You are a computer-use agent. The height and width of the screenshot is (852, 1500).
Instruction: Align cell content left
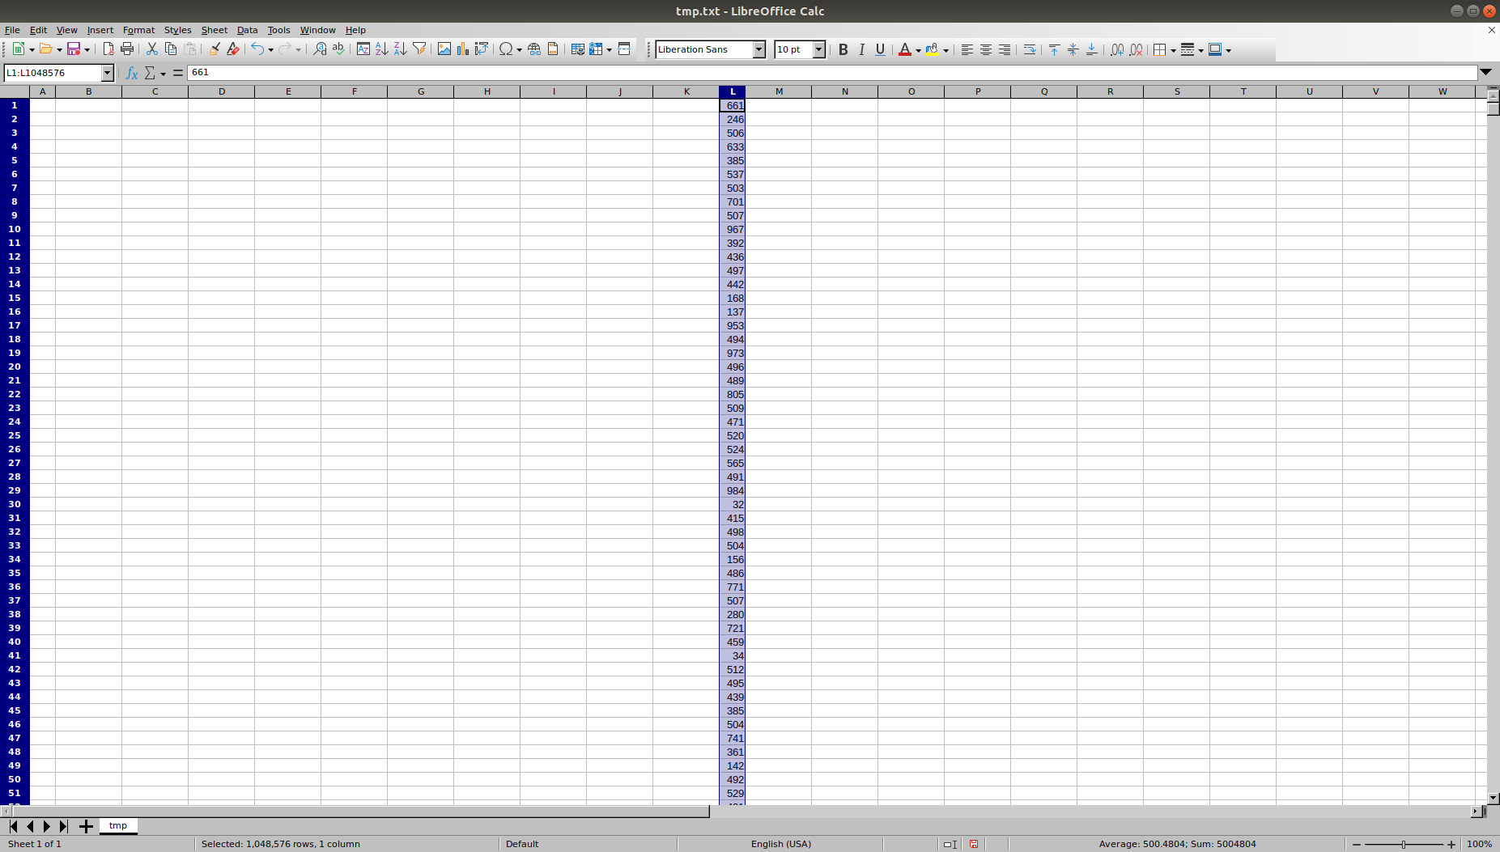(967, 49)
